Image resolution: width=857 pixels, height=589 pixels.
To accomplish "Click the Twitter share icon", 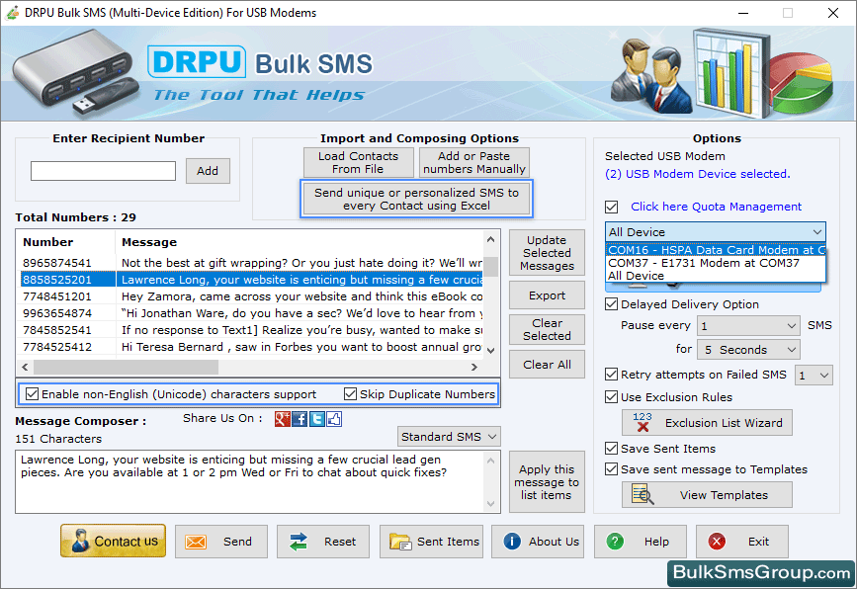I will [317, 419].
